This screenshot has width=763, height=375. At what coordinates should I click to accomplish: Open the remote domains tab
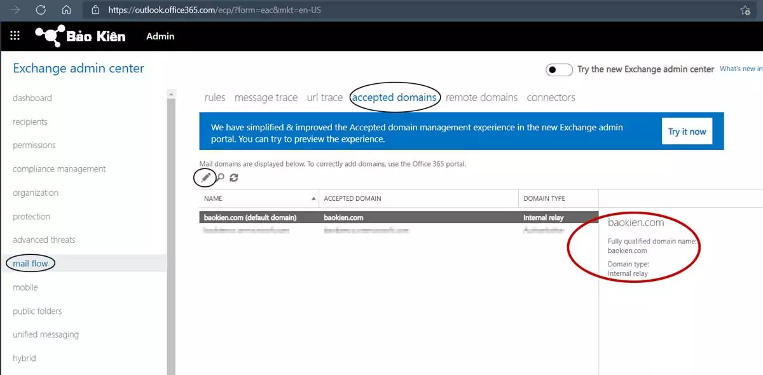click(x=481, y=97)
